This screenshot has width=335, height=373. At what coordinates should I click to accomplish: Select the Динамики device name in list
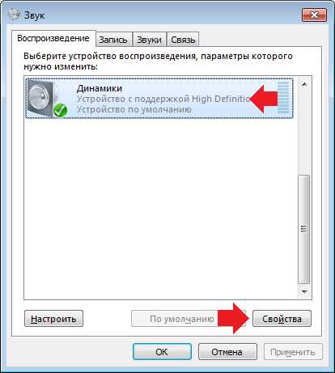(100, 88)
